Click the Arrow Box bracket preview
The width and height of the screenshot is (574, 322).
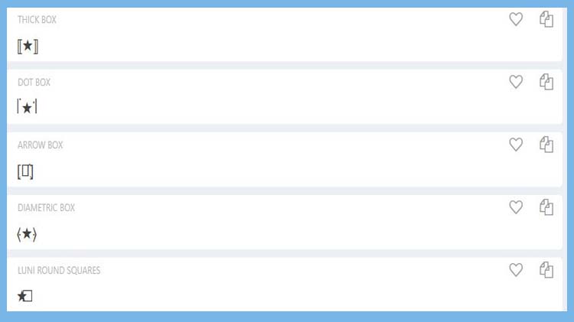tap(25, 171)
